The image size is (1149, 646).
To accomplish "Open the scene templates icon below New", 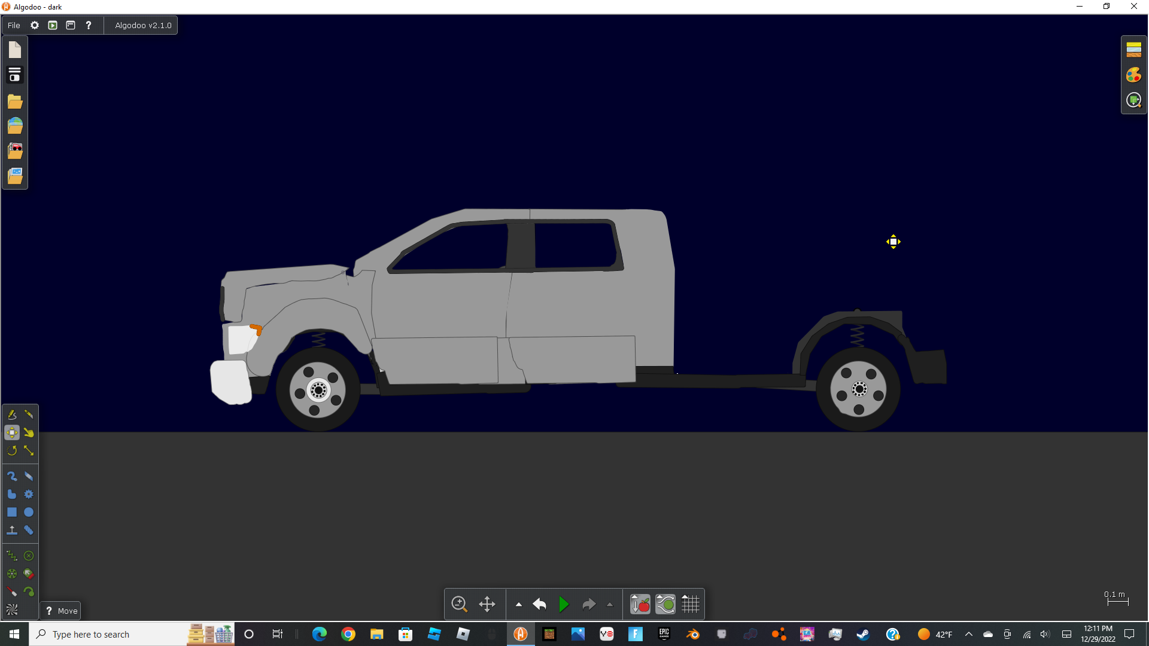I will click(x=15, y=75).
